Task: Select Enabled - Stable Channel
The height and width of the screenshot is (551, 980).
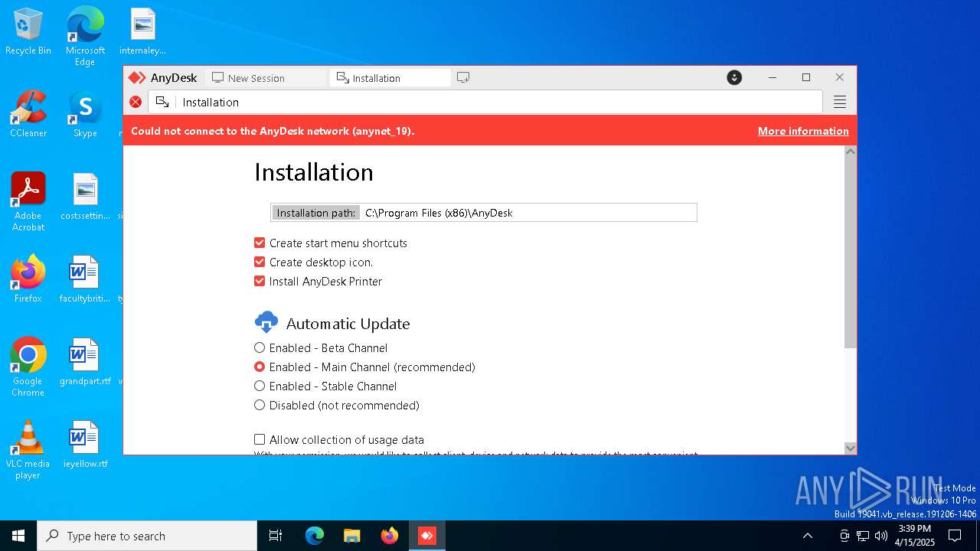Action: pyautogui.click(x=260, y=386)
